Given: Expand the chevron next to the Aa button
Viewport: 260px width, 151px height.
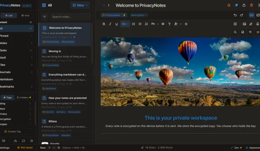Looking at the screenshot, I should pyautogui.click(x=158, y=24).
